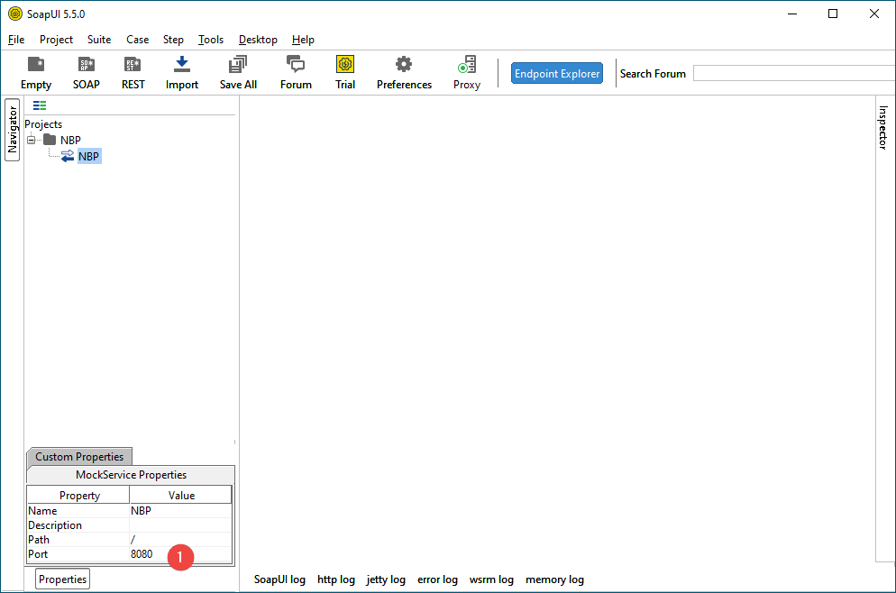Open the Navigator side tab

pos(13,130)
